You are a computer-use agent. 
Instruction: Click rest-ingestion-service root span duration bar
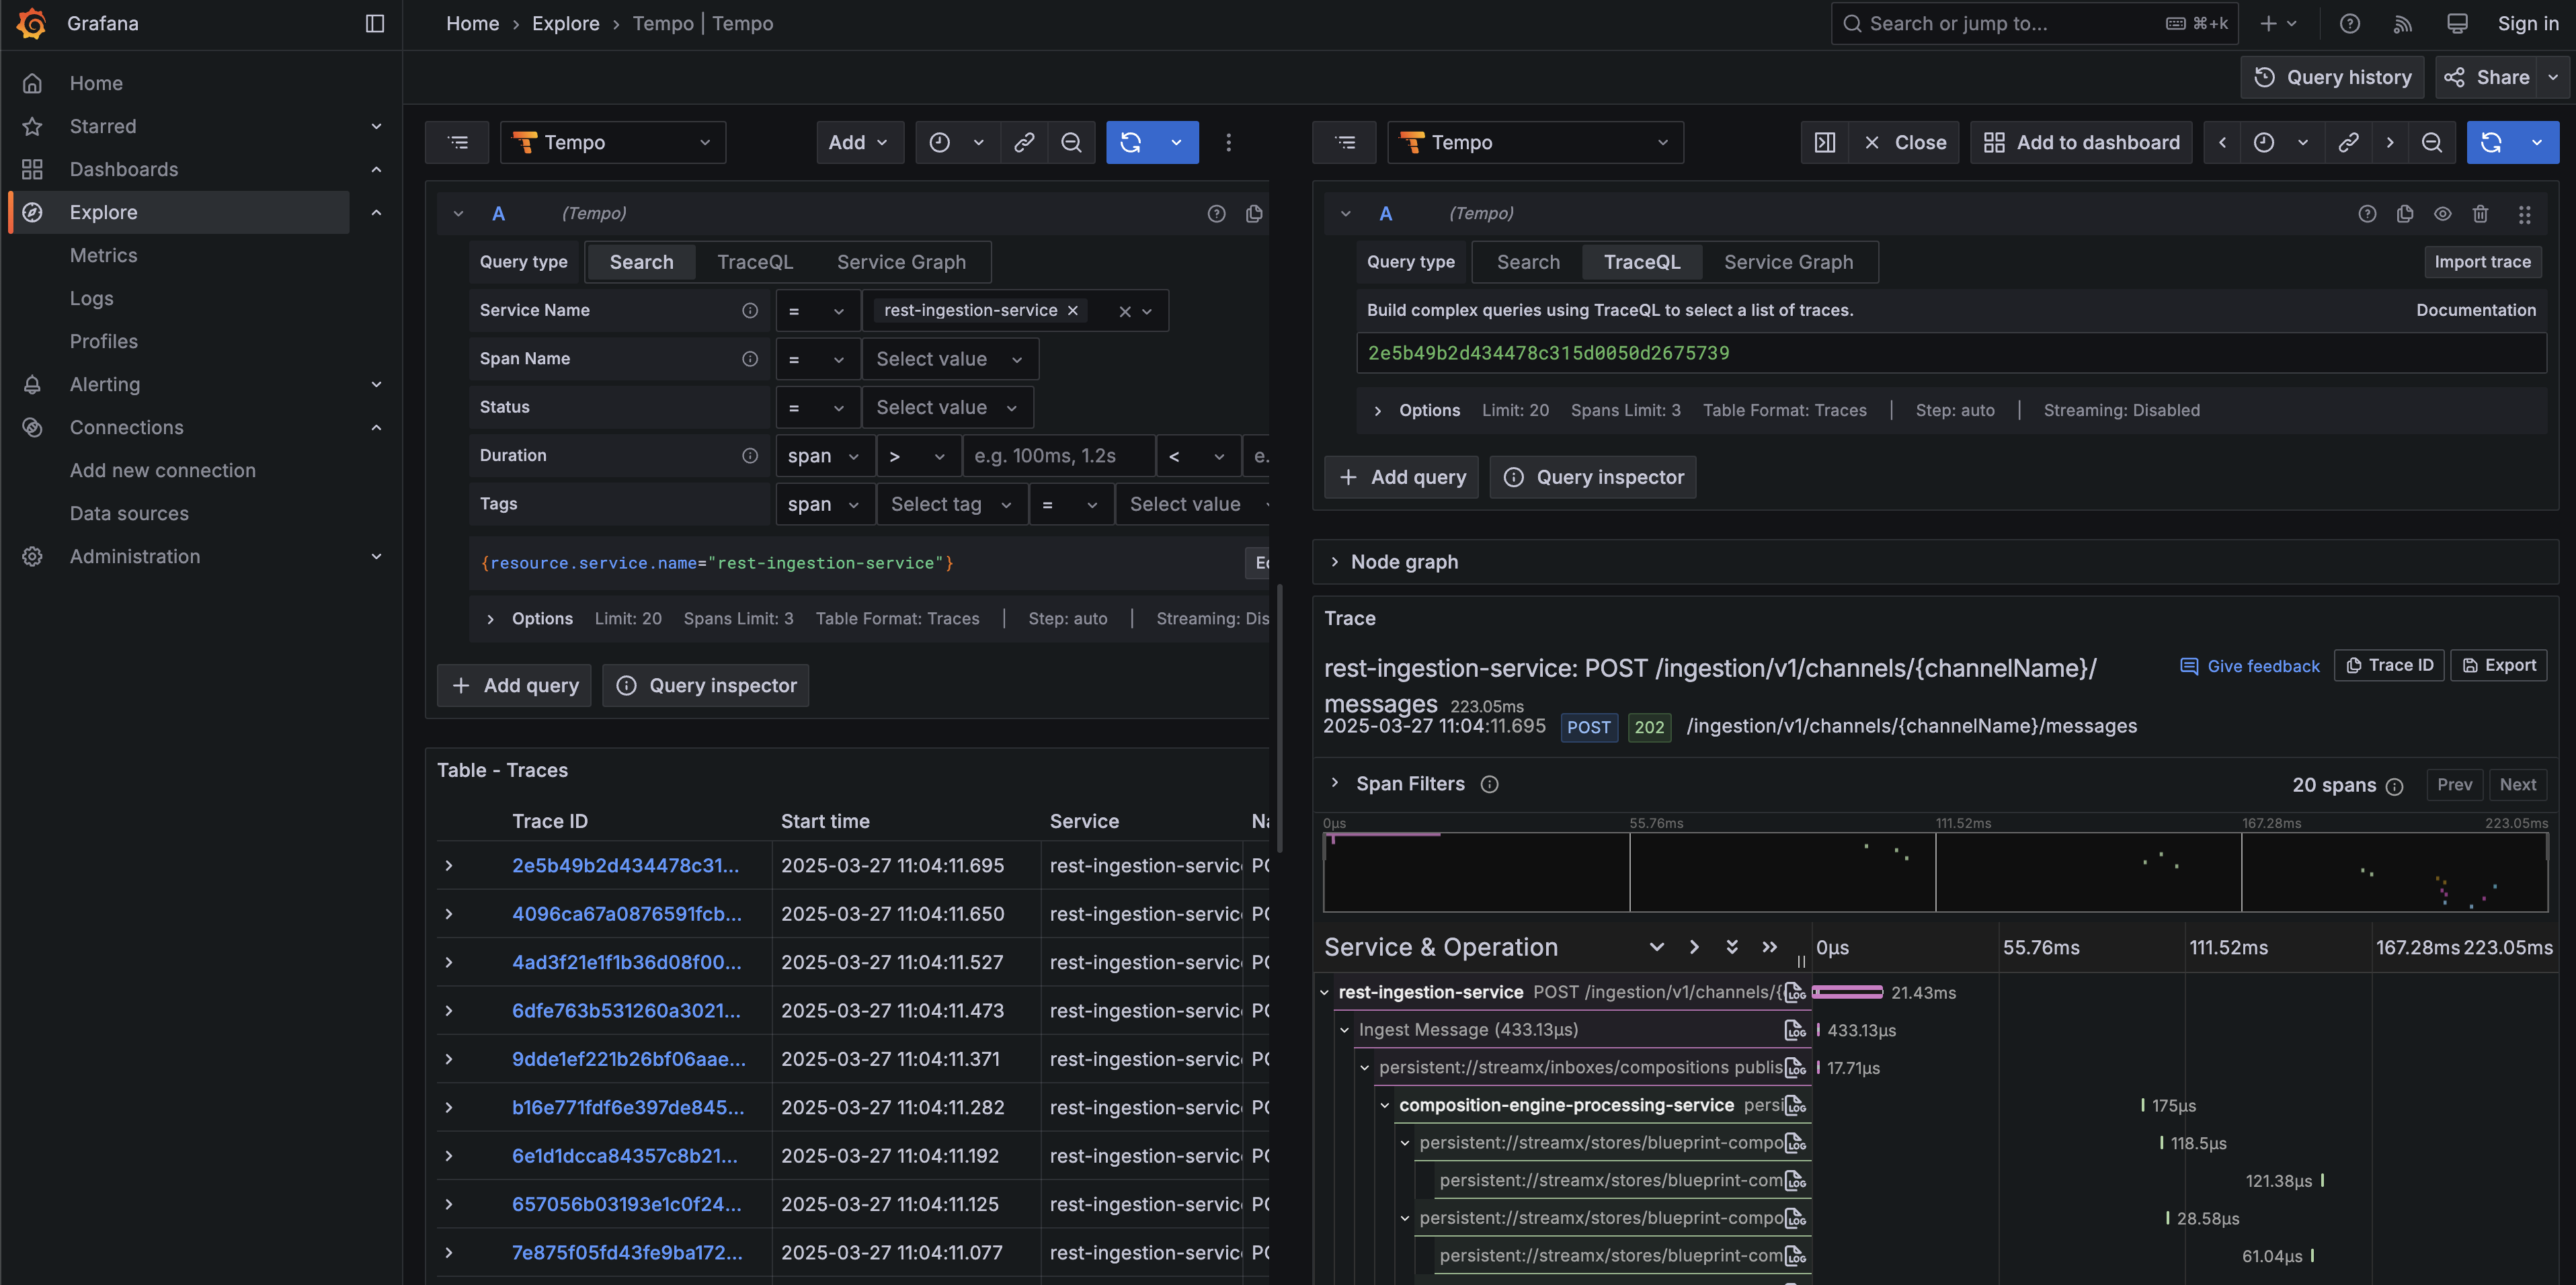1847,993
